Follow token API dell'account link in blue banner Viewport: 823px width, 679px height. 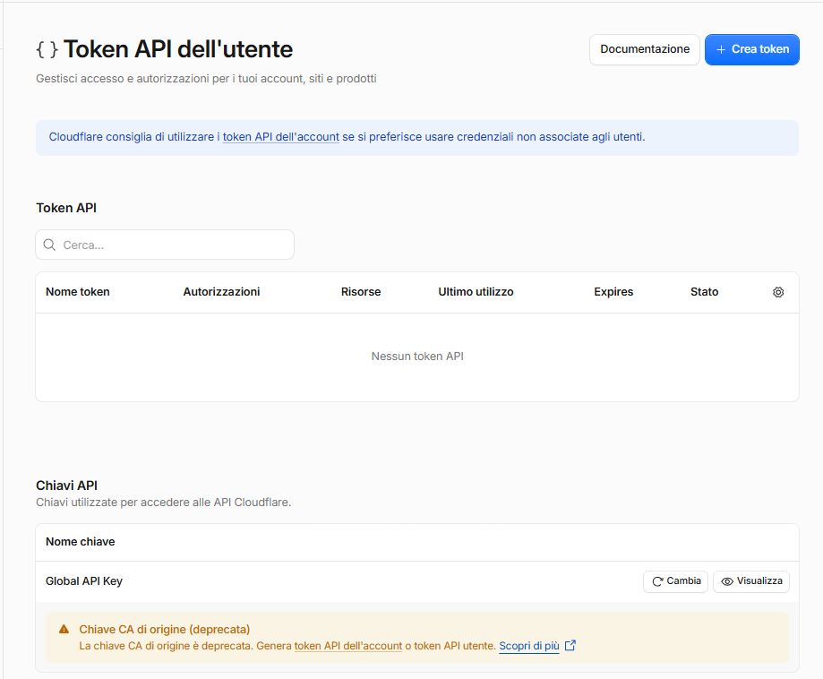(281, 137)
